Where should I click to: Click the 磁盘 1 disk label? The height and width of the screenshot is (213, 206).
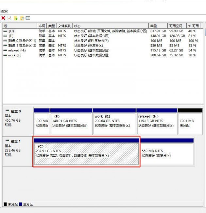pyautogui.click(x=16, y=141)
